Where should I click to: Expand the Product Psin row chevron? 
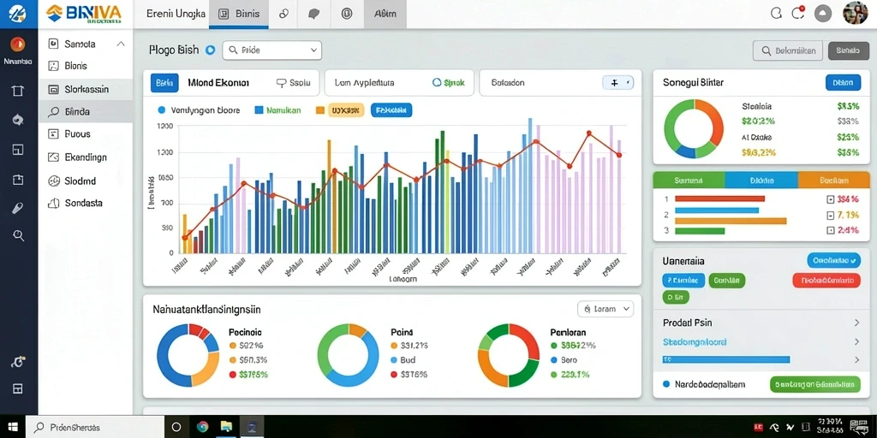tap(856, 323)
